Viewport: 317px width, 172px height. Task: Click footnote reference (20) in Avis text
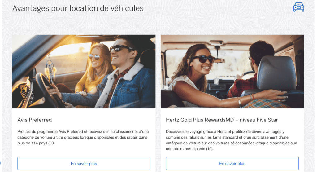(x=51, y=143)
